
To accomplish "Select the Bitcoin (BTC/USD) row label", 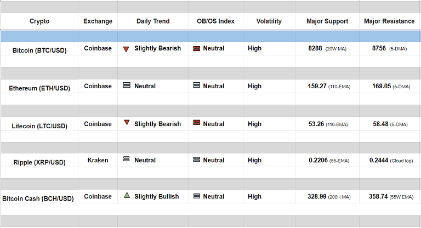I will tap(39, 50).
